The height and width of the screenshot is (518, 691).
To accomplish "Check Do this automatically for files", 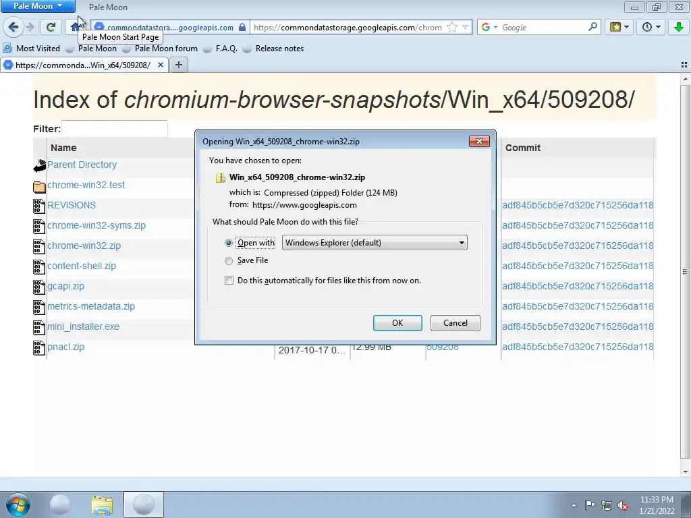I will tap(229, 280).
